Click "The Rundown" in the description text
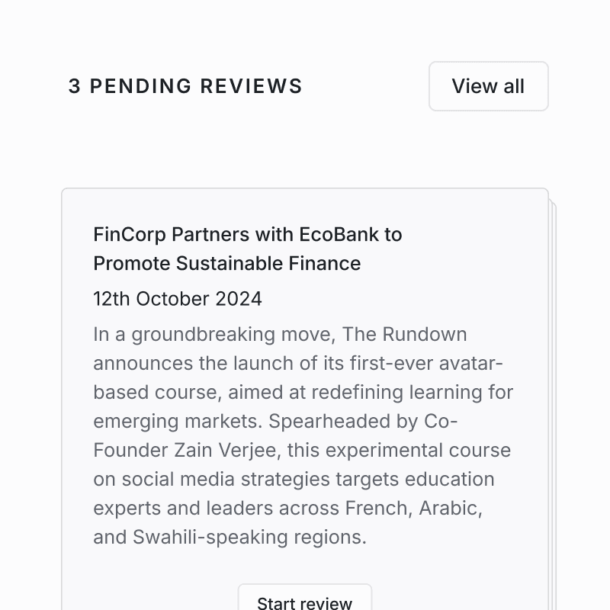The image size is (610, 610). [x=424, y=335]
